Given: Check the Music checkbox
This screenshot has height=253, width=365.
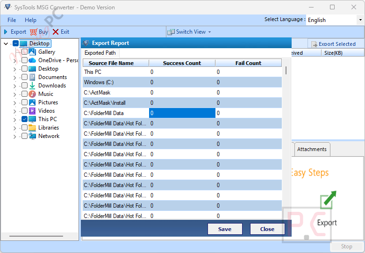Looking at the screenshot, I should tap(24, 94).
